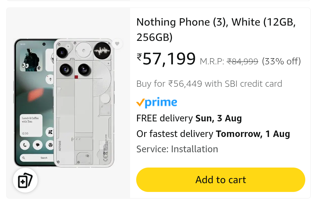Click the struck-through ₹84,999 price
This screenshot has height=204, width=317.
242,61
